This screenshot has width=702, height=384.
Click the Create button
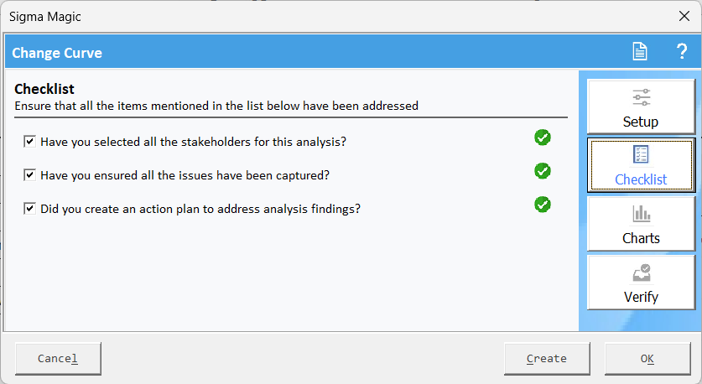click(x=547, y=359)
